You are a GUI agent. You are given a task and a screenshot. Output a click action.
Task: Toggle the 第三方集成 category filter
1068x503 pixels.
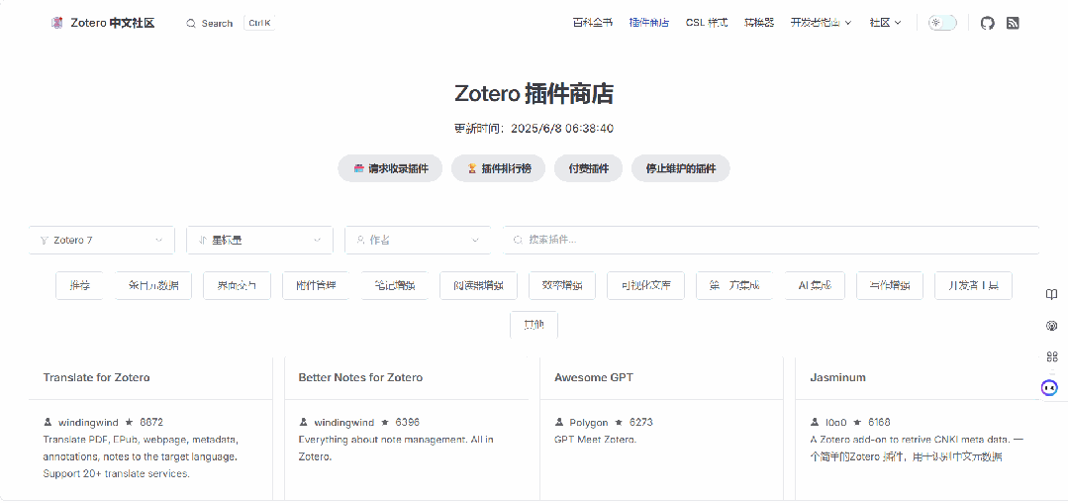(x=734, y=285)
